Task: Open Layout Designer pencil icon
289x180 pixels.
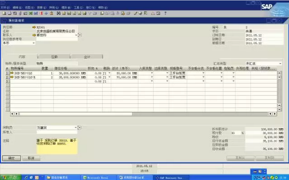Action: tap(135, 13)
